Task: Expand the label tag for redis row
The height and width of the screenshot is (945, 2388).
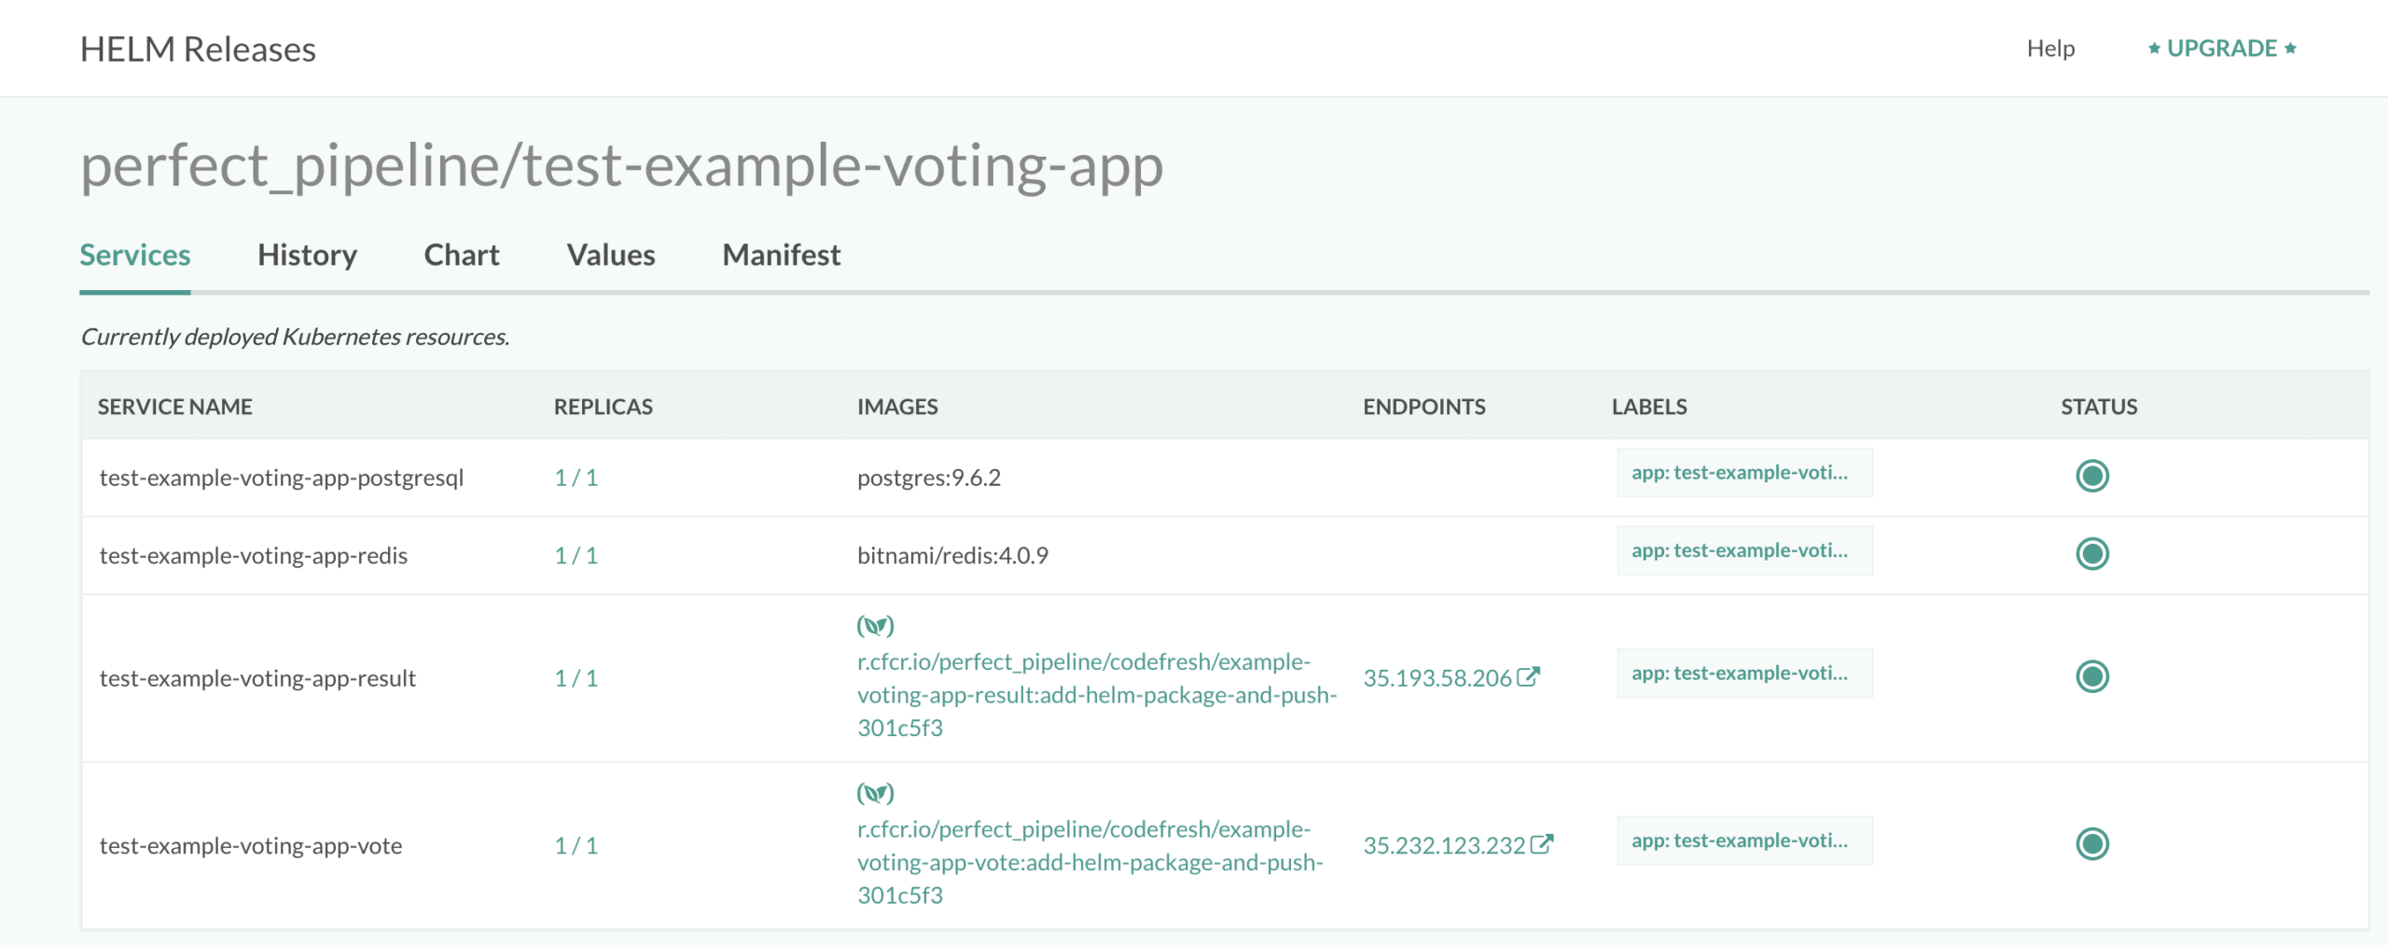Action: pos(1743,551)
